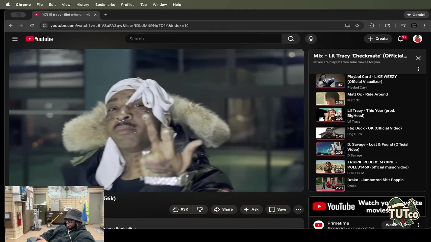The width and height of the screenshot is (431, 242).
Task: Like the video with thumbs-up 93K
Action: pyautogui.click(x=180, y=209)
